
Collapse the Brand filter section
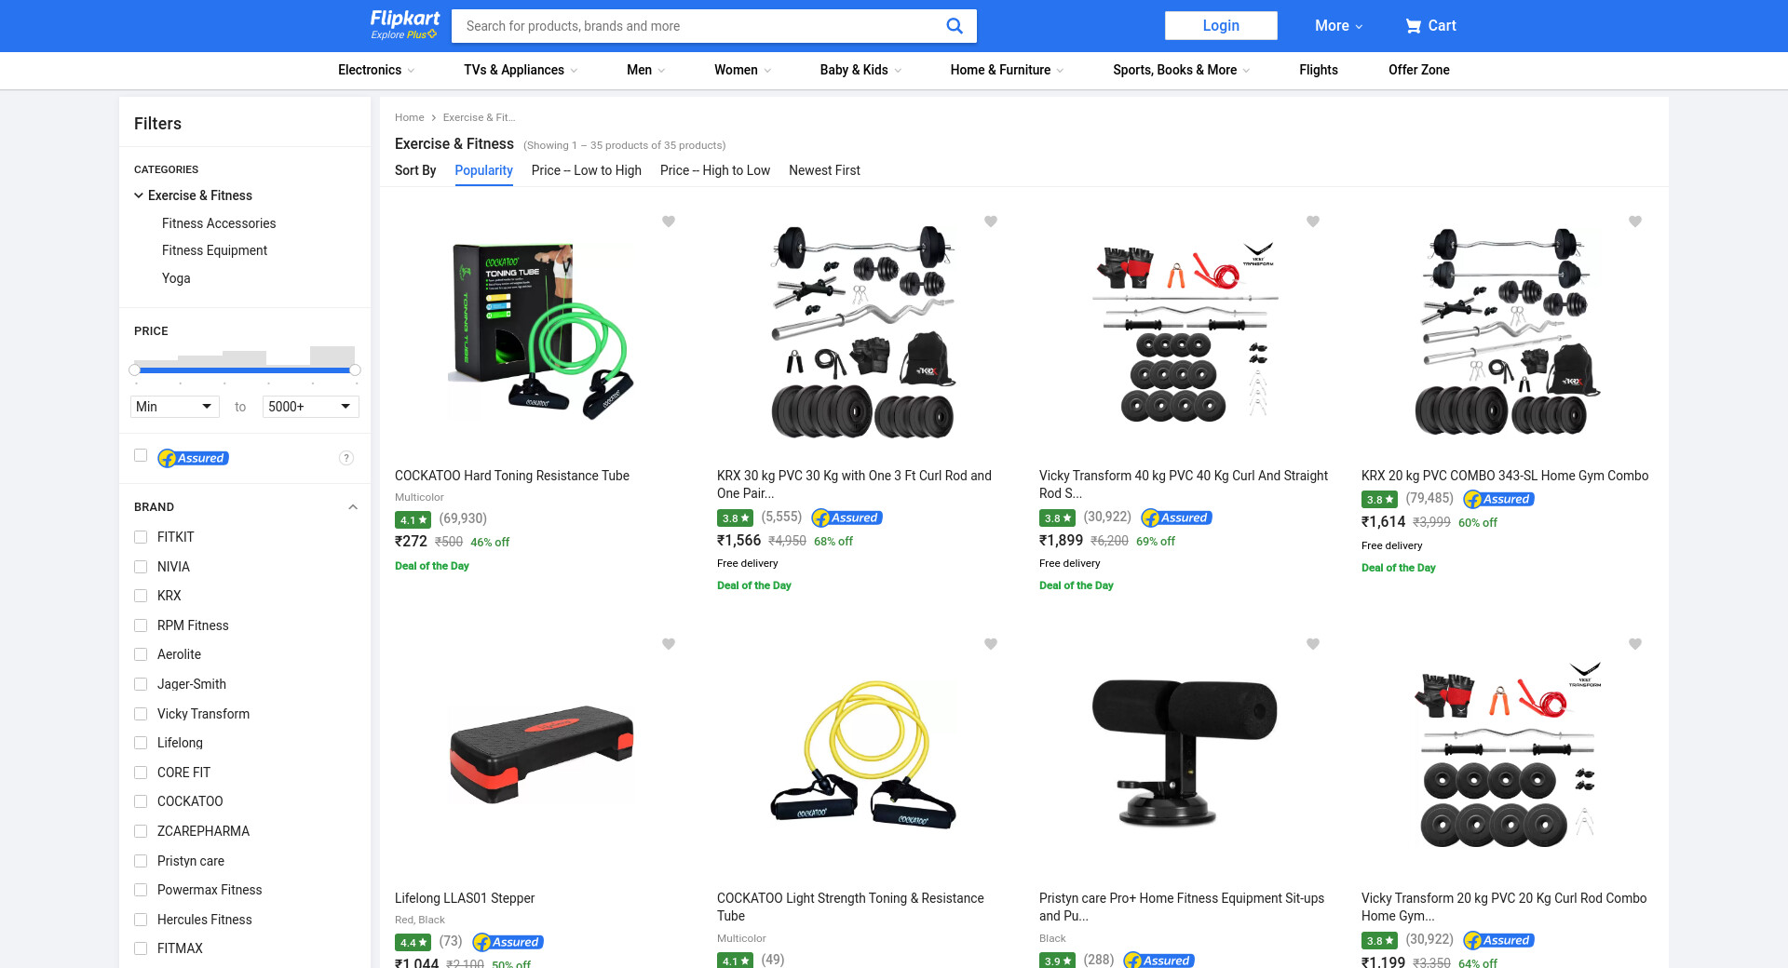tap(353, 507)
